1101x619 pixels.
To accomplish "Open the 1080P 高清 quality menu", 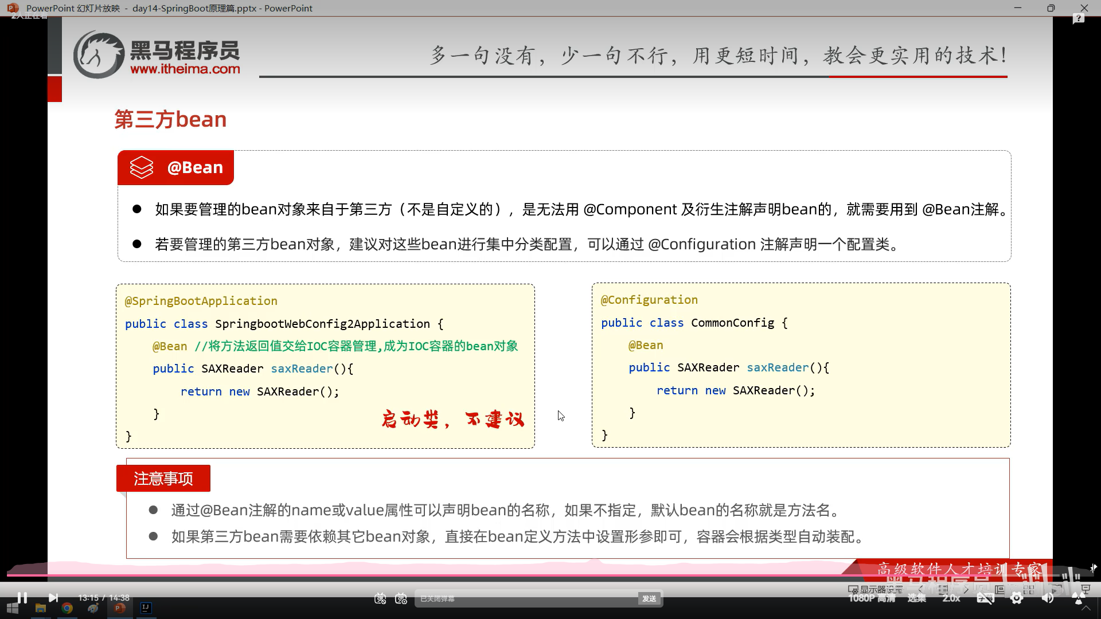I will (872, 598).
